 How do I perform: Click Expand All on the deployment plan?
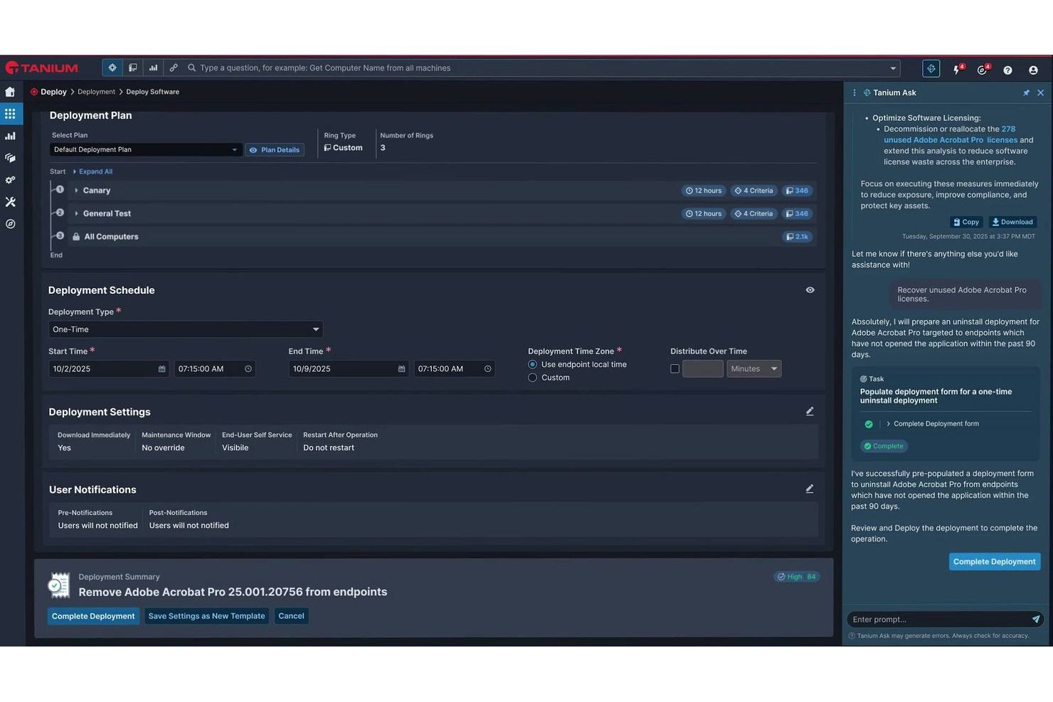click(x=95, y=171)
